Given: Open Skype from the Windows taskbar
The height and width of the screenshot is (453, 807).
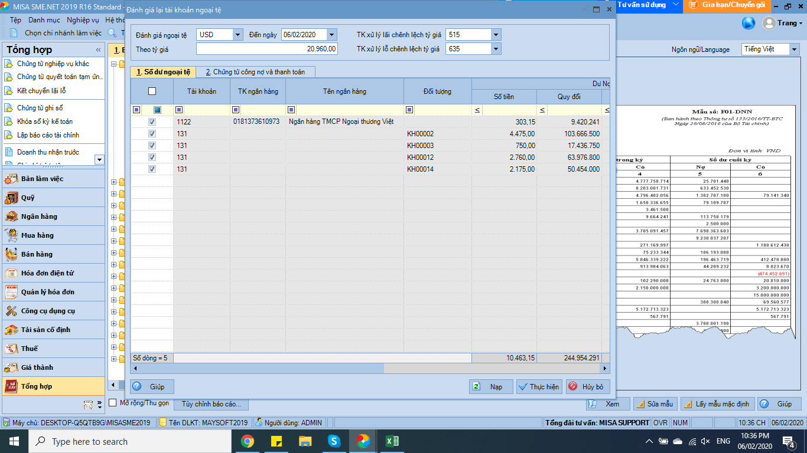Looking at the screenshot, I should [334, 441].
